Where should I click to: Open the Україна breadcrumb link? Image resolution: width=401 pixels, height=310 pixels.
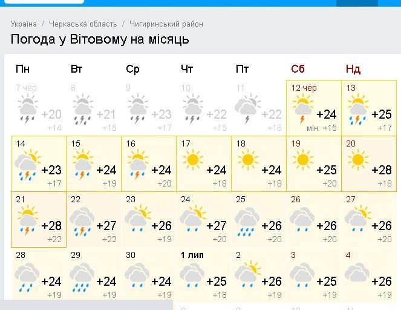[x=24, y=24]
